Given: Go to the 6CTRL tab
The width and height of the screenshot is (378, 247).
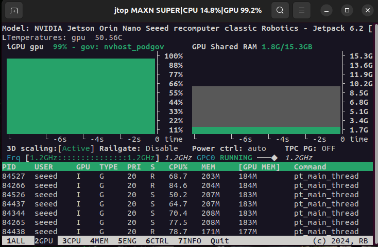Looking at the screenshot, I should pos(157,240).
